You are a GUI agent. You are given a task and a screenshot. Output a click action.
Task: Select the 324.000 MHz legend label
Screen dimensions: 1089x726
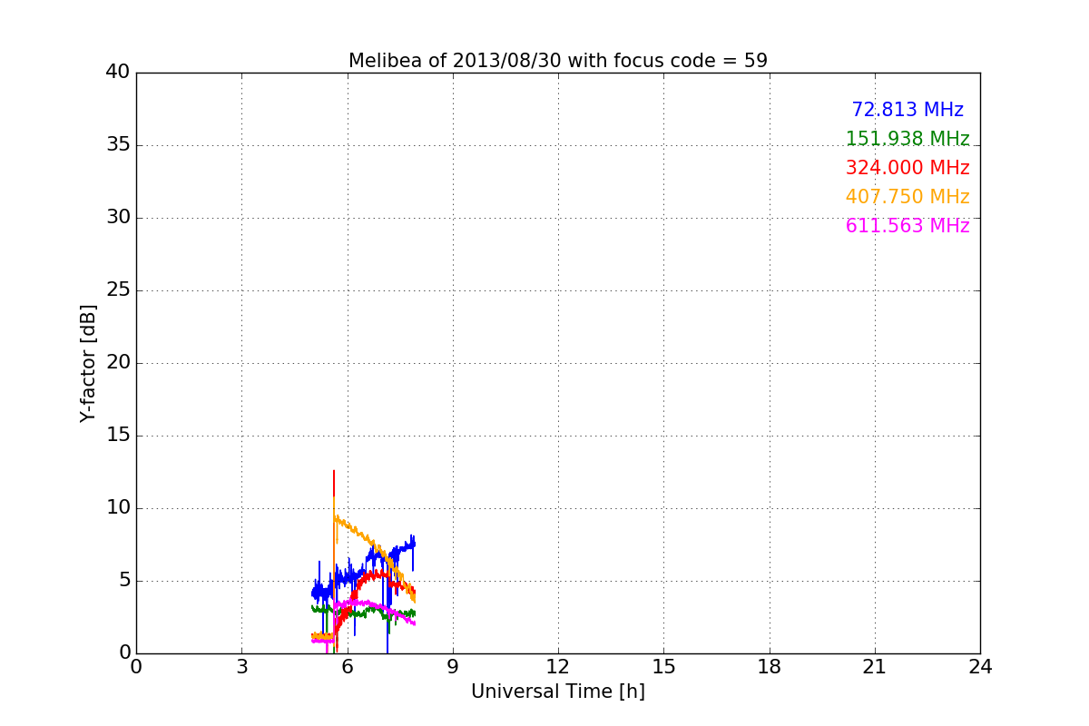pyautogui.click(x=907, y=168)
